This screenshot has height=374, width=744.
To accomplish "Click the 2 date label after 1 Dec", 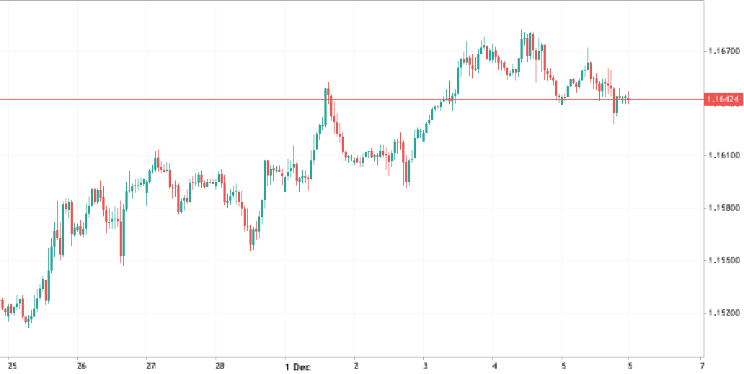I will point(356,366).
